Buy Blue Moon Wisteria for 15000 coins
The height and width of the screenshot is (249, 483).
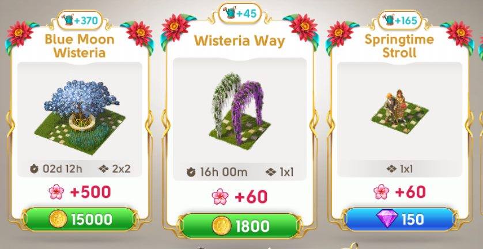pos(80,219)
